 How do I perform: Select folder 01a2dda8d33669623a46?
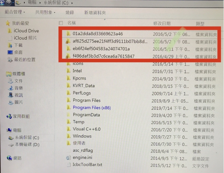98,34
